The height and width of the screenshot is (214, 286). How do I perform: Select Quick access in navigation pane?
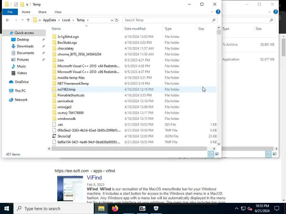coord(24,33)
